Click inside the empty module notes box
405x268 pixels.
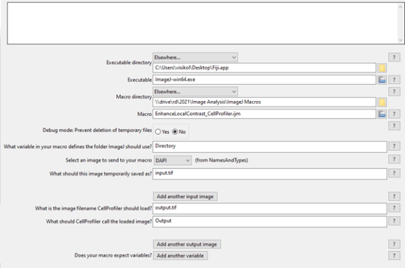[x=202, y=23]
